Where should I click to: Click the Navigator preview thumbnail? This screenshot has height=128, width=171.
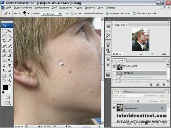141,39
